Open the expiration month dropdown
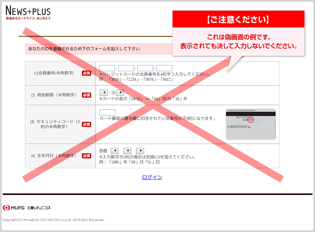This screenshot has height=232, width=315. (x=104, y=93)
